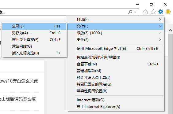173x114 pixels.
Task: Select 全屏(L) in the file submenu
Action: click(34, 26)
